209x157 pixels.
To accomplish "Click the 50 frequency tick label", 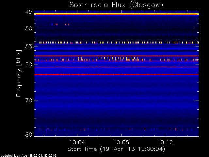I will tap(29, 28).
